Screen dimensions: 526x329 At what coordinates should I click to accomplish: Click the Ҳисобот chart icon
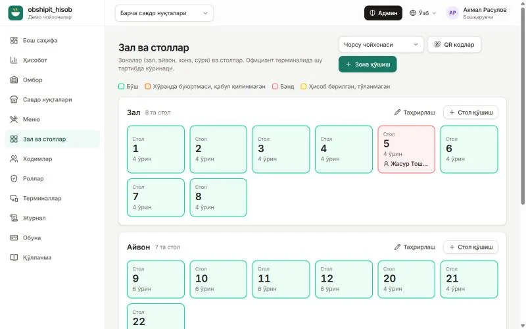point(14,60)
